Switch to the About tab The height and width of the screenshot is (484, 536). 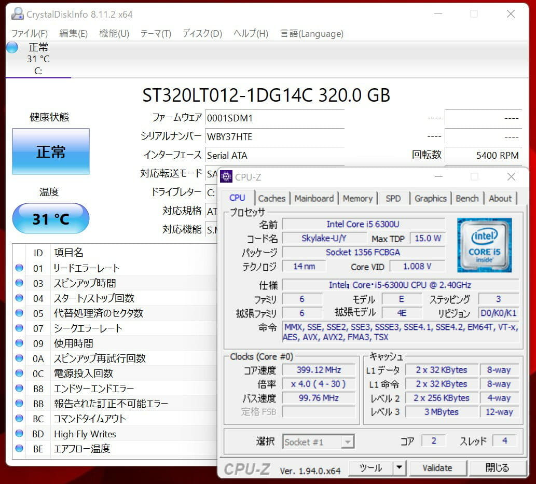click(500, 199)
